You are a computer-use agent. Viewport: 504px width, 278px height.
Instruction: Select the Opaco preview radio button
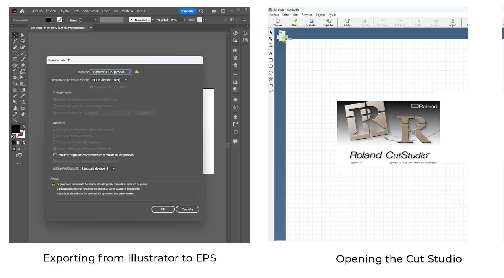point(116,87)
